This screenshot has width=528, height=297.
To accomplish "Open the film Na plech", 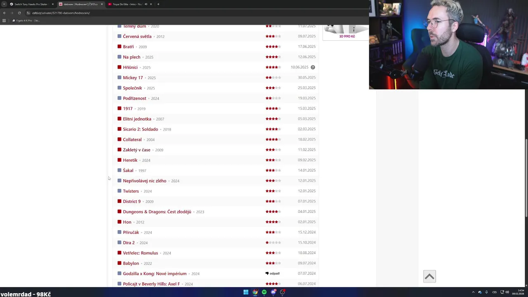I will pos(132,57).
